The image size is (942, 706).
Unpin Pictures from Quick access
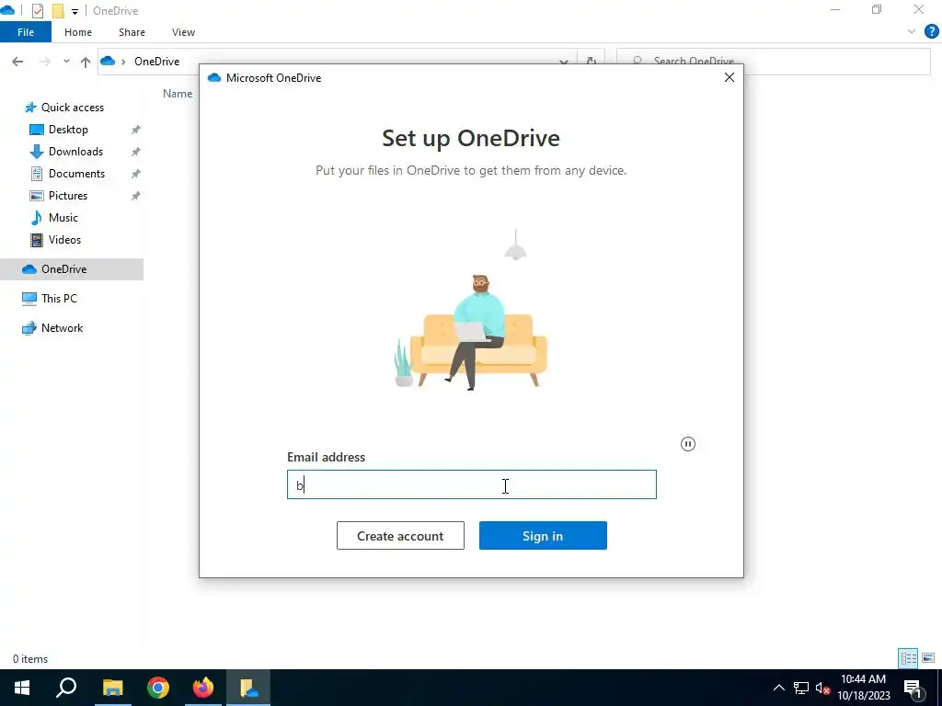[136, 196]
